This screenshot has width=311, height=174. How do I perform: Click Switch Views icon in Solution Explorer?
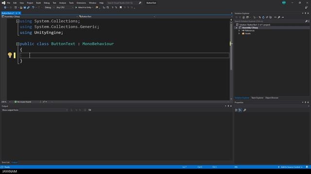point(247,17)
